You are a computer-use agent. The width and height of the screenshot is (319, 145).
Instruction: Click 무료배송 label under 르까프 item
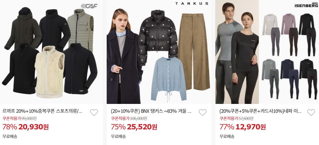[10, 136]
